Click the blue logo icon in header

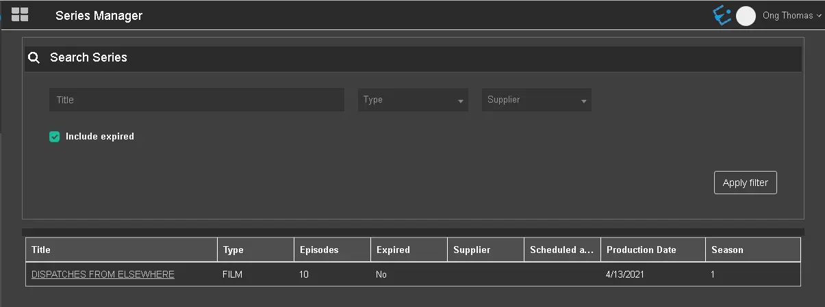click(722, 15)
